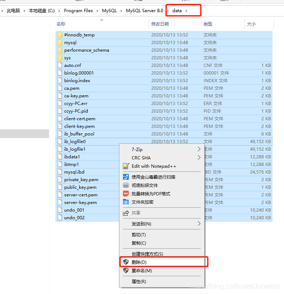Click the shred file printer-like icon
Screen dimensions: 284x294
click(126, 185)
